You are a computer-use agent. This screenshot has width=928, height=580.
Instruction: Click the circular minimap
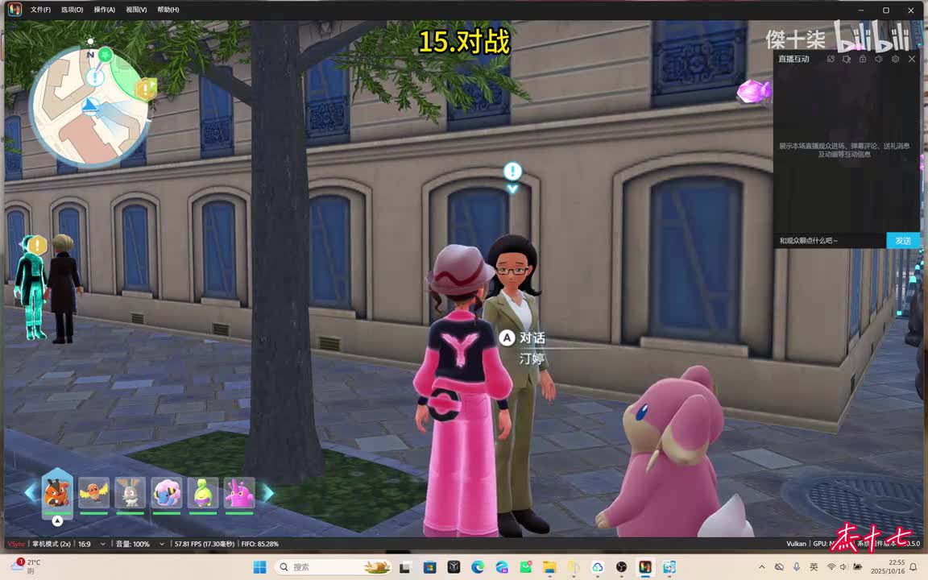89,106
